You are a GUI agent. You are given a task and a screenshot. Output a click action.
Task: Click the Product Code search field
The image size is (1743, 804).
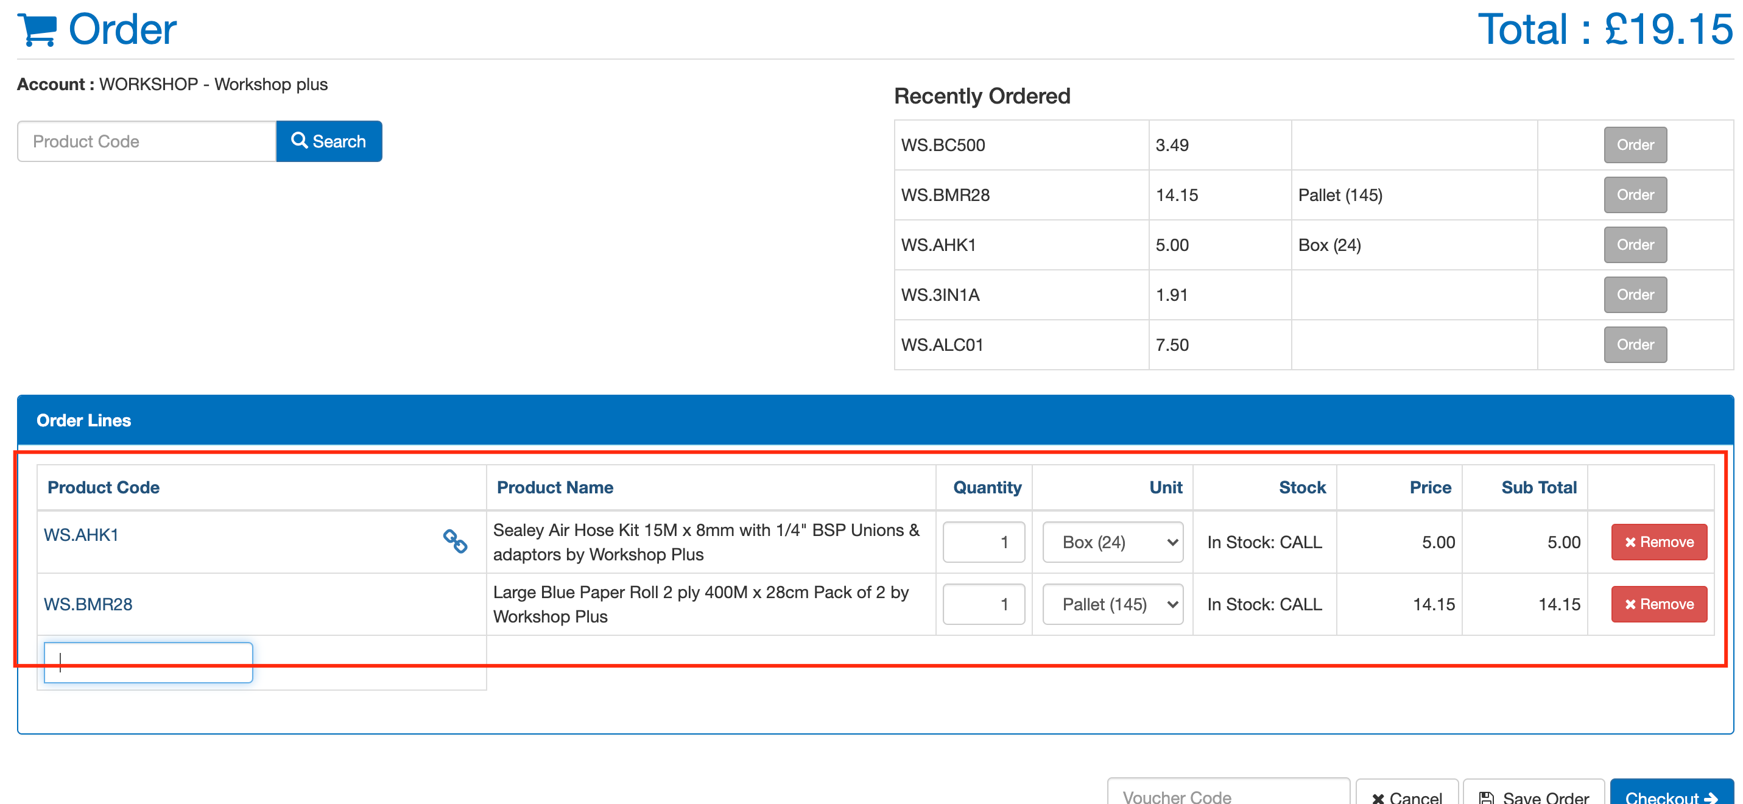(146, 141)
